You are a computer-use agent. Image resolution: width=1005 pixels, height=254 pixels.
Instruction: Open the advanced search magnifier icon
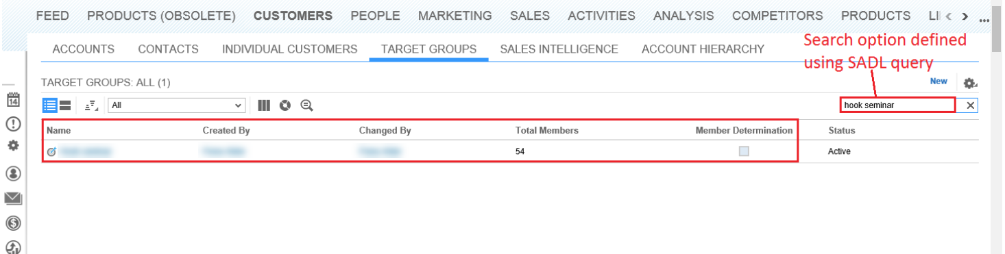[x=307, y=105]
